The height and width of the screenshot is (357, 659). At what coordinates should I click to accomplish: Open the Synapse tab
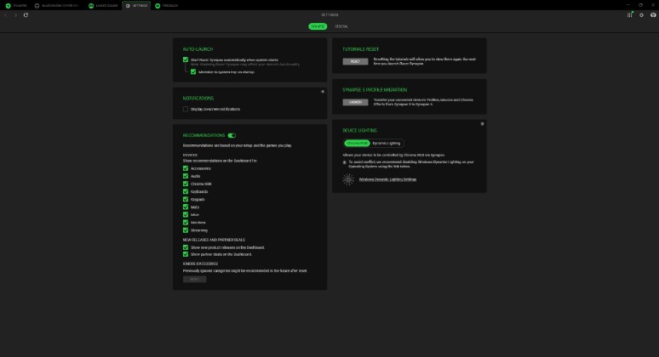[15, 5]
